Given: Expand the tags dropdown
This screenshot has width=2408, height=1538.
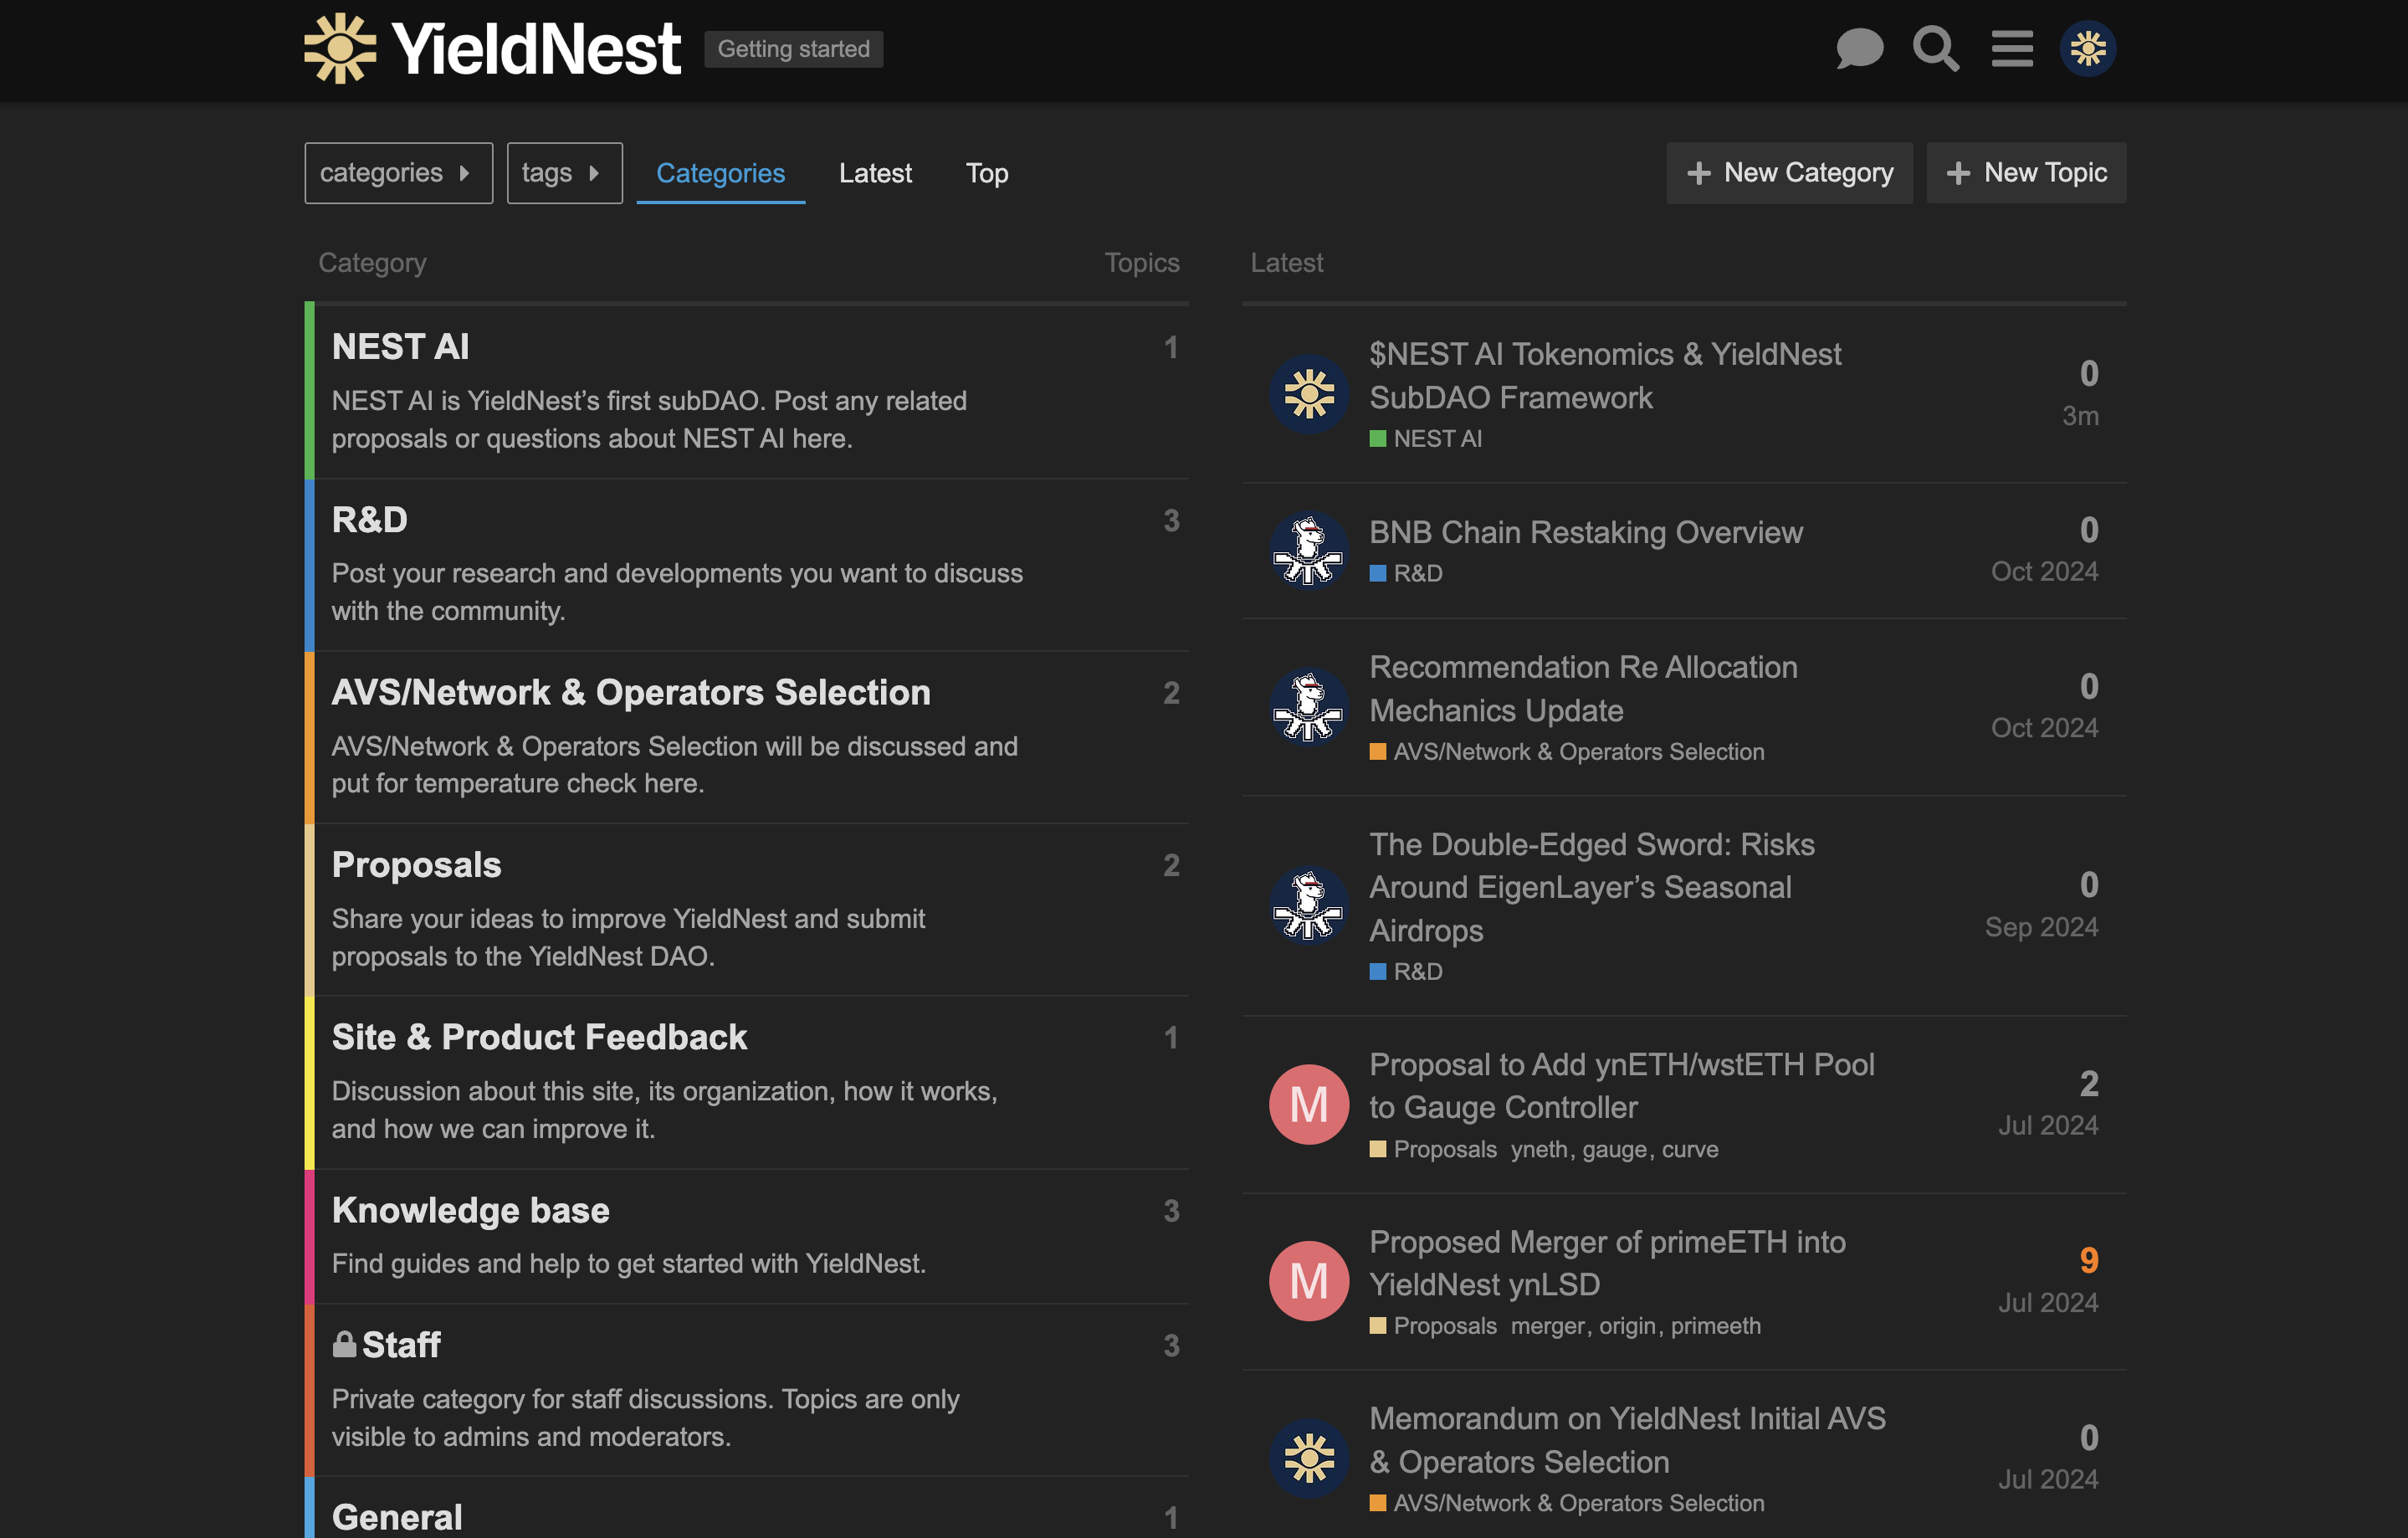Looking at the screenshot, I should coord(564,173).
